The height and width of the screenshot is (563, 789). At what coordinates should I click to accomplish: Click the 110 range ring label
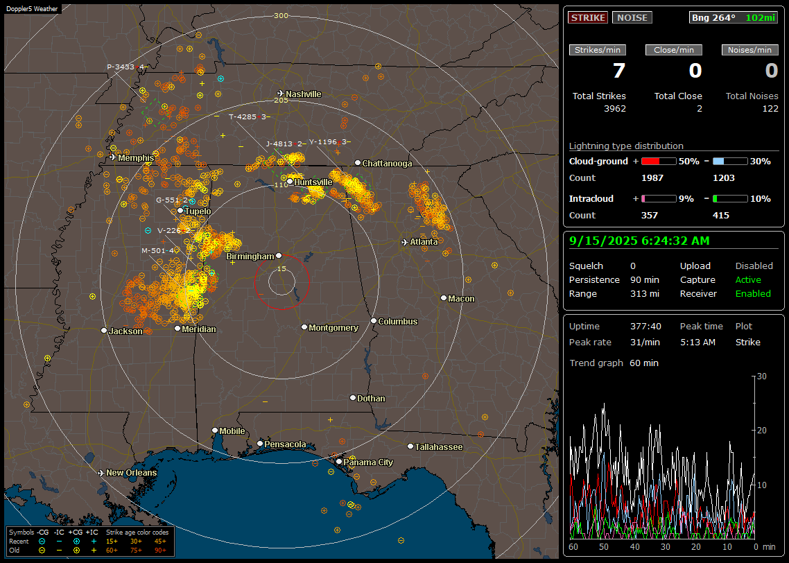281,185
